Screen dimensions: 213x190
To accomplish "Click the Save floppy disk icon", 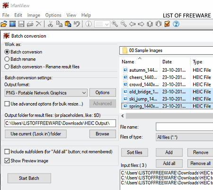I will click(21, 24).
